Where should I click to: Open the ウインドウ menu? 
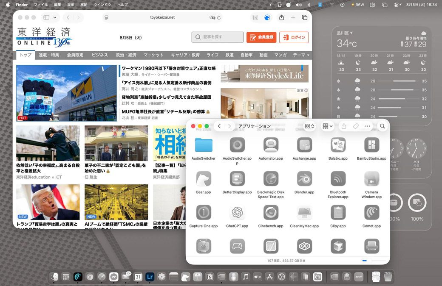[x=102, y=5]
